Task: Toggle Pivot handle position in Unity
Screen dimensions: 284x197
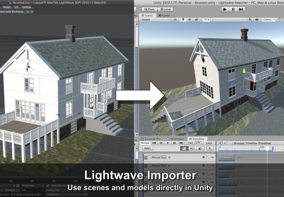Action: click(149, 9)
